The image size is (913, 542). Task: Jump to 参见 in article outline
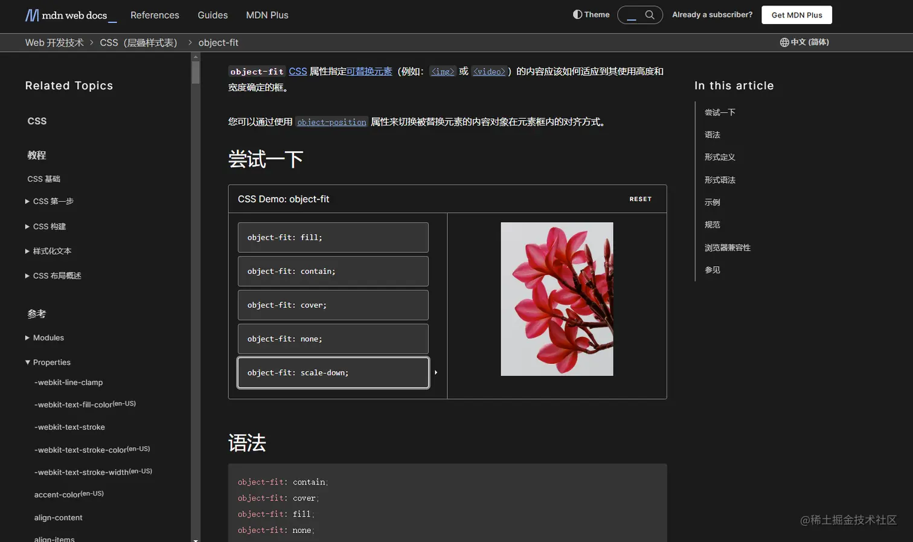(x=713, y=270)
